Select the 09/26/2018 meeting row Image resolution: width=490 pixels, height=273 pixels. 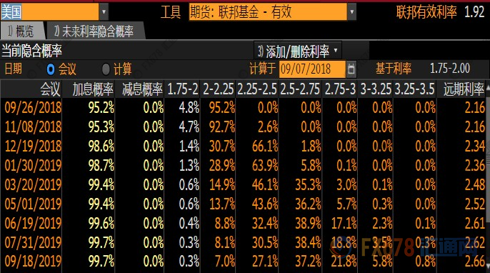[x=243, y=108]
